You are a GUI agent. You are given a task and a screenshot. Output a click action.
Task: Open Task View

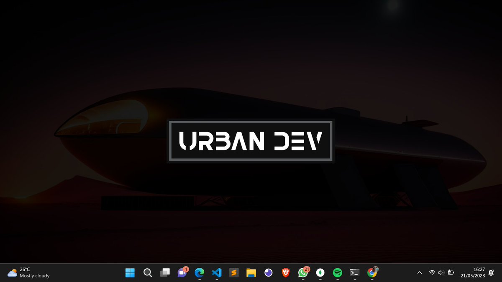(165, 273)
